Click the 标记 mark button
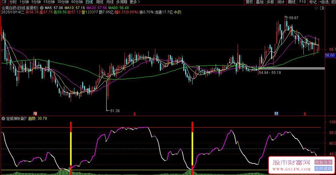 point(313,2)
